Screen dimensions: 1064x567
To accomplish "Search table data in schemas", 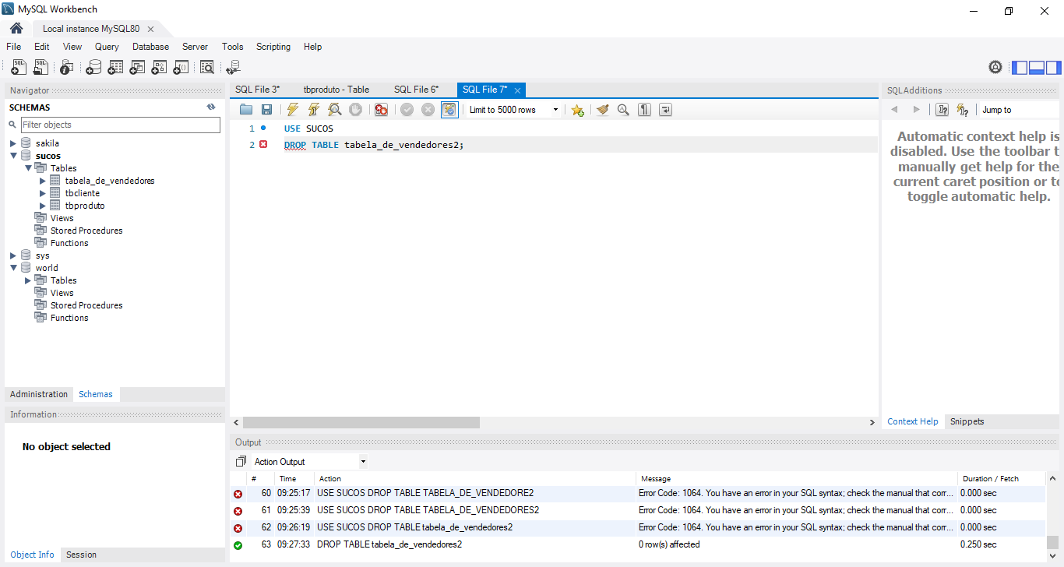I will (x=207, y=68).
